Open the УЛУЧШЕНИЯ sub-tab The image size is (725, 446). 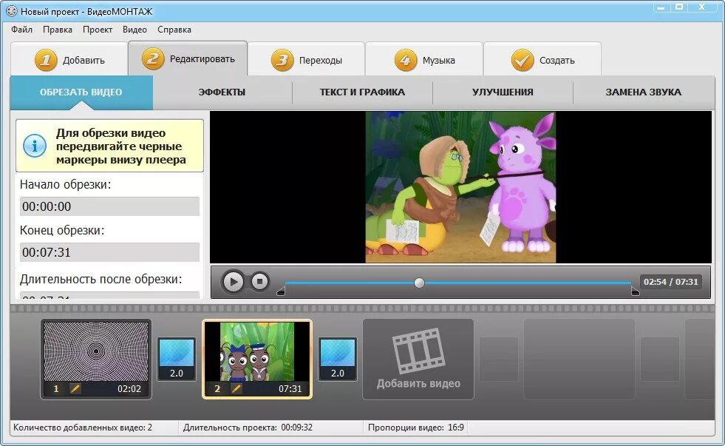(x=503, y=92)
